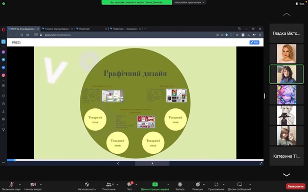Select the Гладка Вікто... participant tile
The width and height of the screenshot is (308, 192).
(287, 33)
